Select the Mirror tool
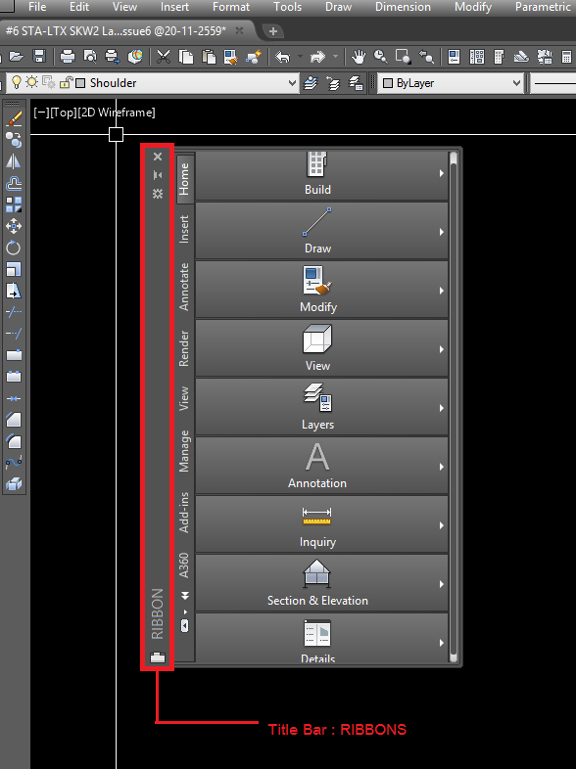Image resolution: width=576 pixels, height=769 pixels. [x=14, y=161]
